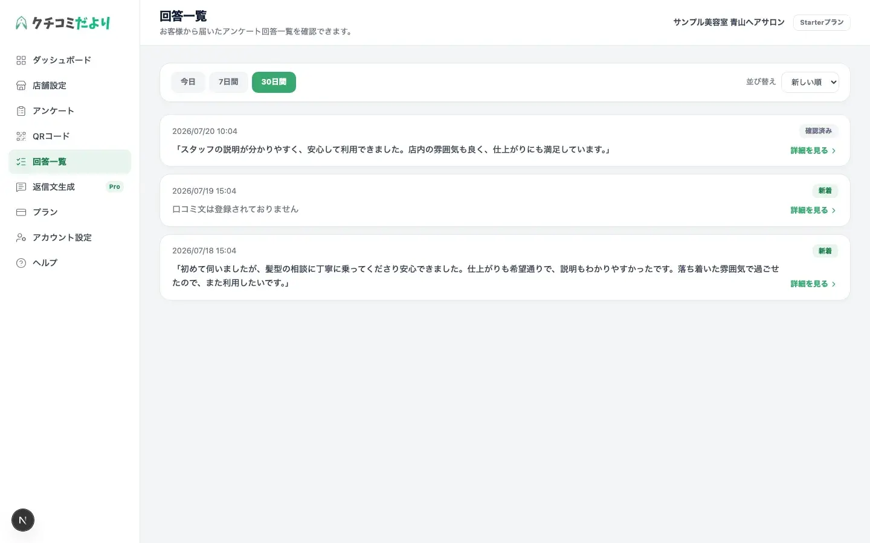Open 返信文生成 menu item

click(69, 187)
